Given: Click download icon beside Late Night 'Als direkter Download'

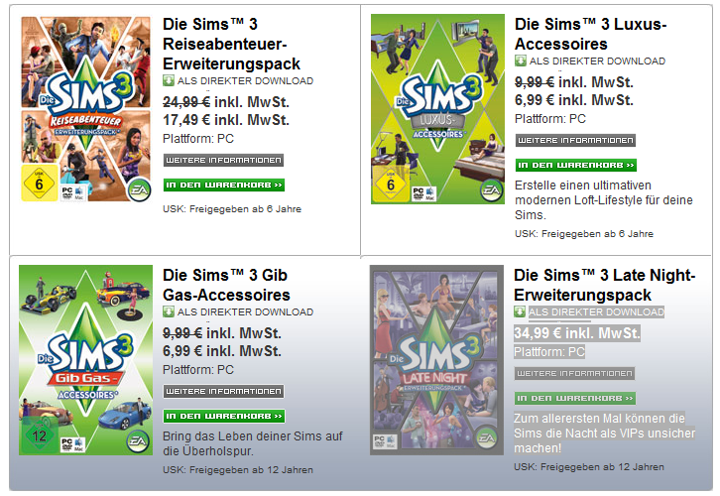Looking at the screenshot, I should coord(521,311).
